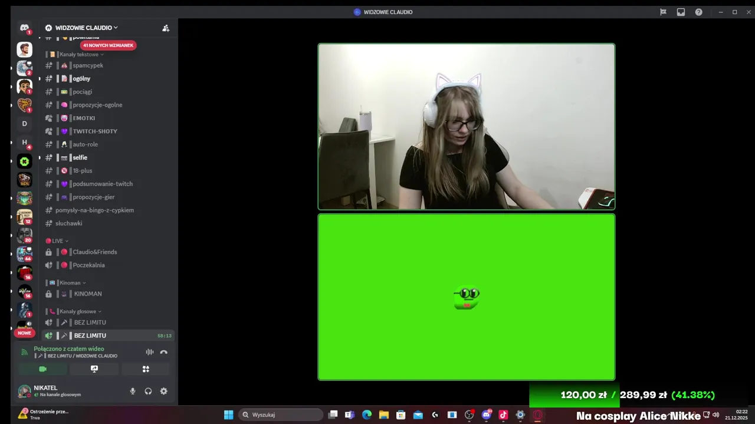Disconnect from voice with the hang-up icon
Screen dimensions: 755x424
pyautogui.click(x=164, y=352)
